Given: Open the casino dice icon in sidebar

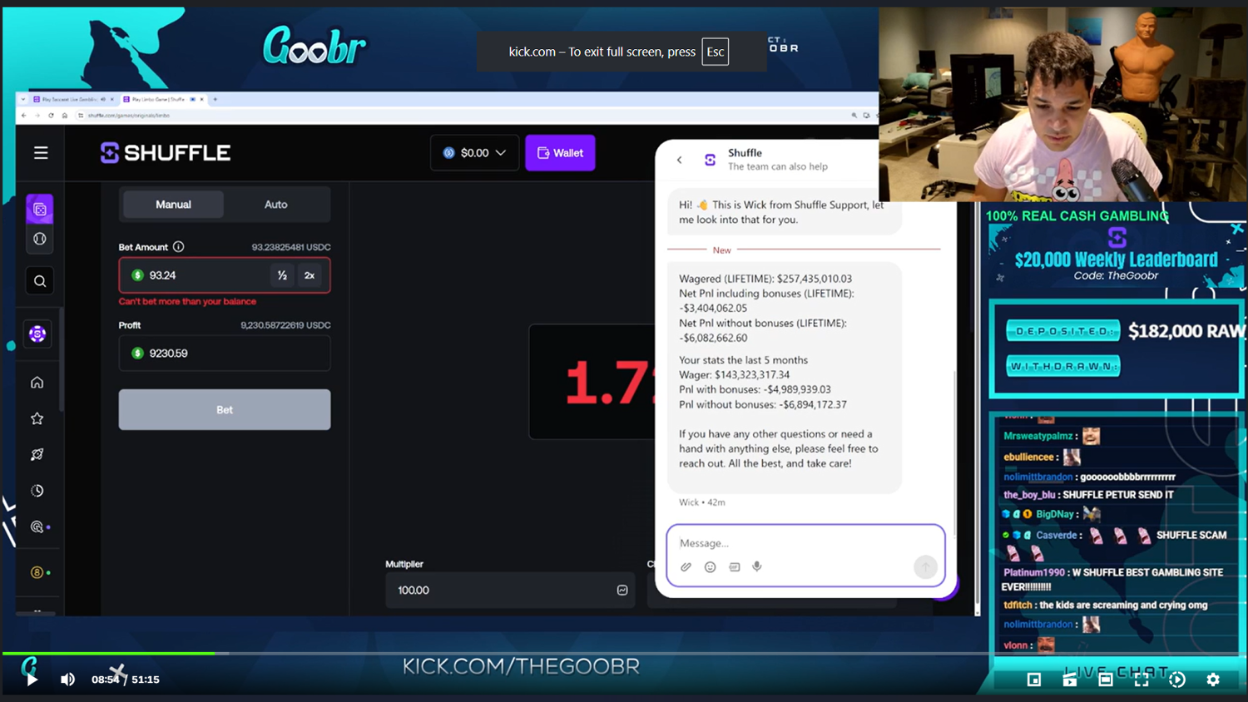Looking at the screenshot, I should click(39, 210).
